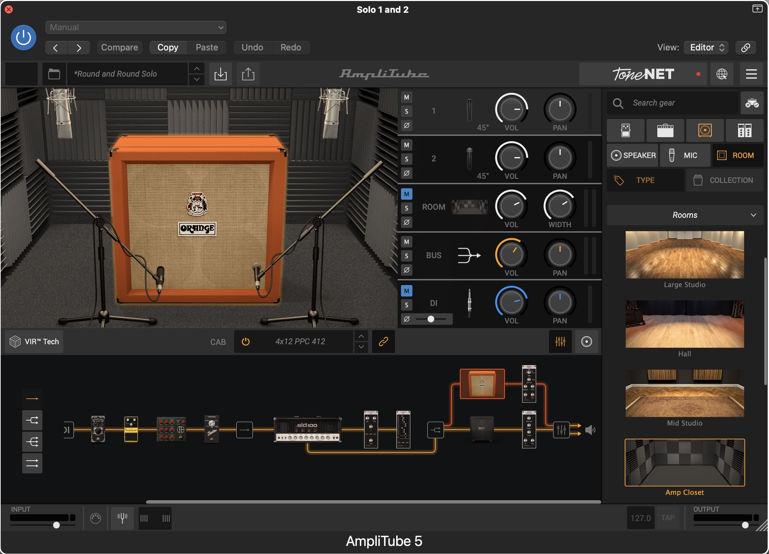Switch to the ROOM tab
The width and height of the screenshot is (769, 554).
pos(738,156)
